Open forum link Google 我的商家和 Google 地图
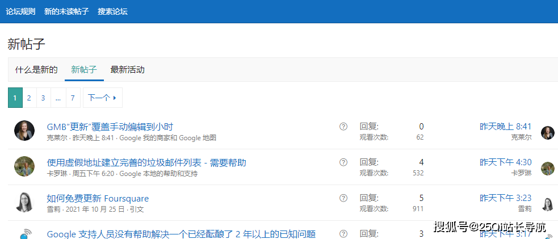Screen dimensions: 558x239 167,138
